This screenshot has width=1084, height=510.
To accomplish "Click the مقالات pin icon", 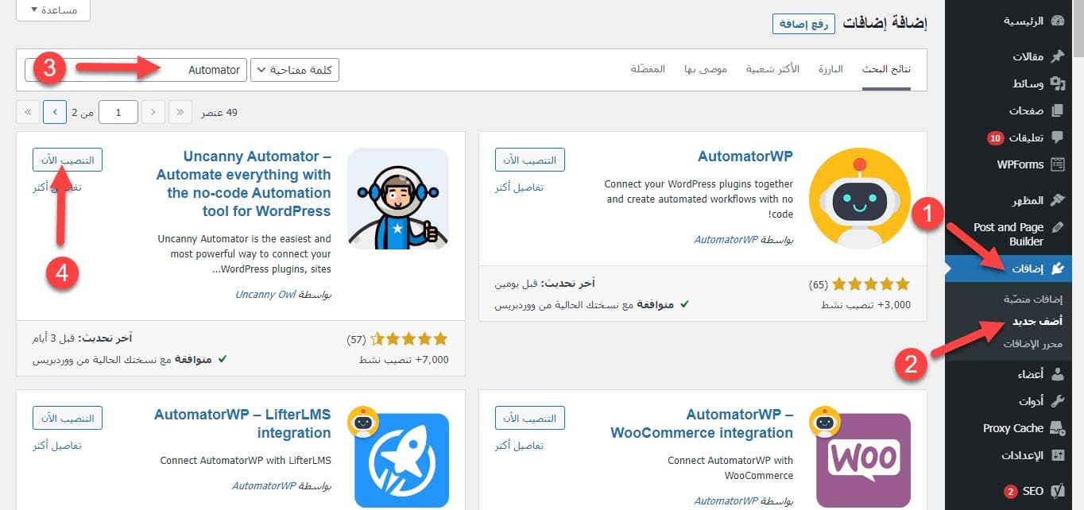I will tap(1057, 56).
